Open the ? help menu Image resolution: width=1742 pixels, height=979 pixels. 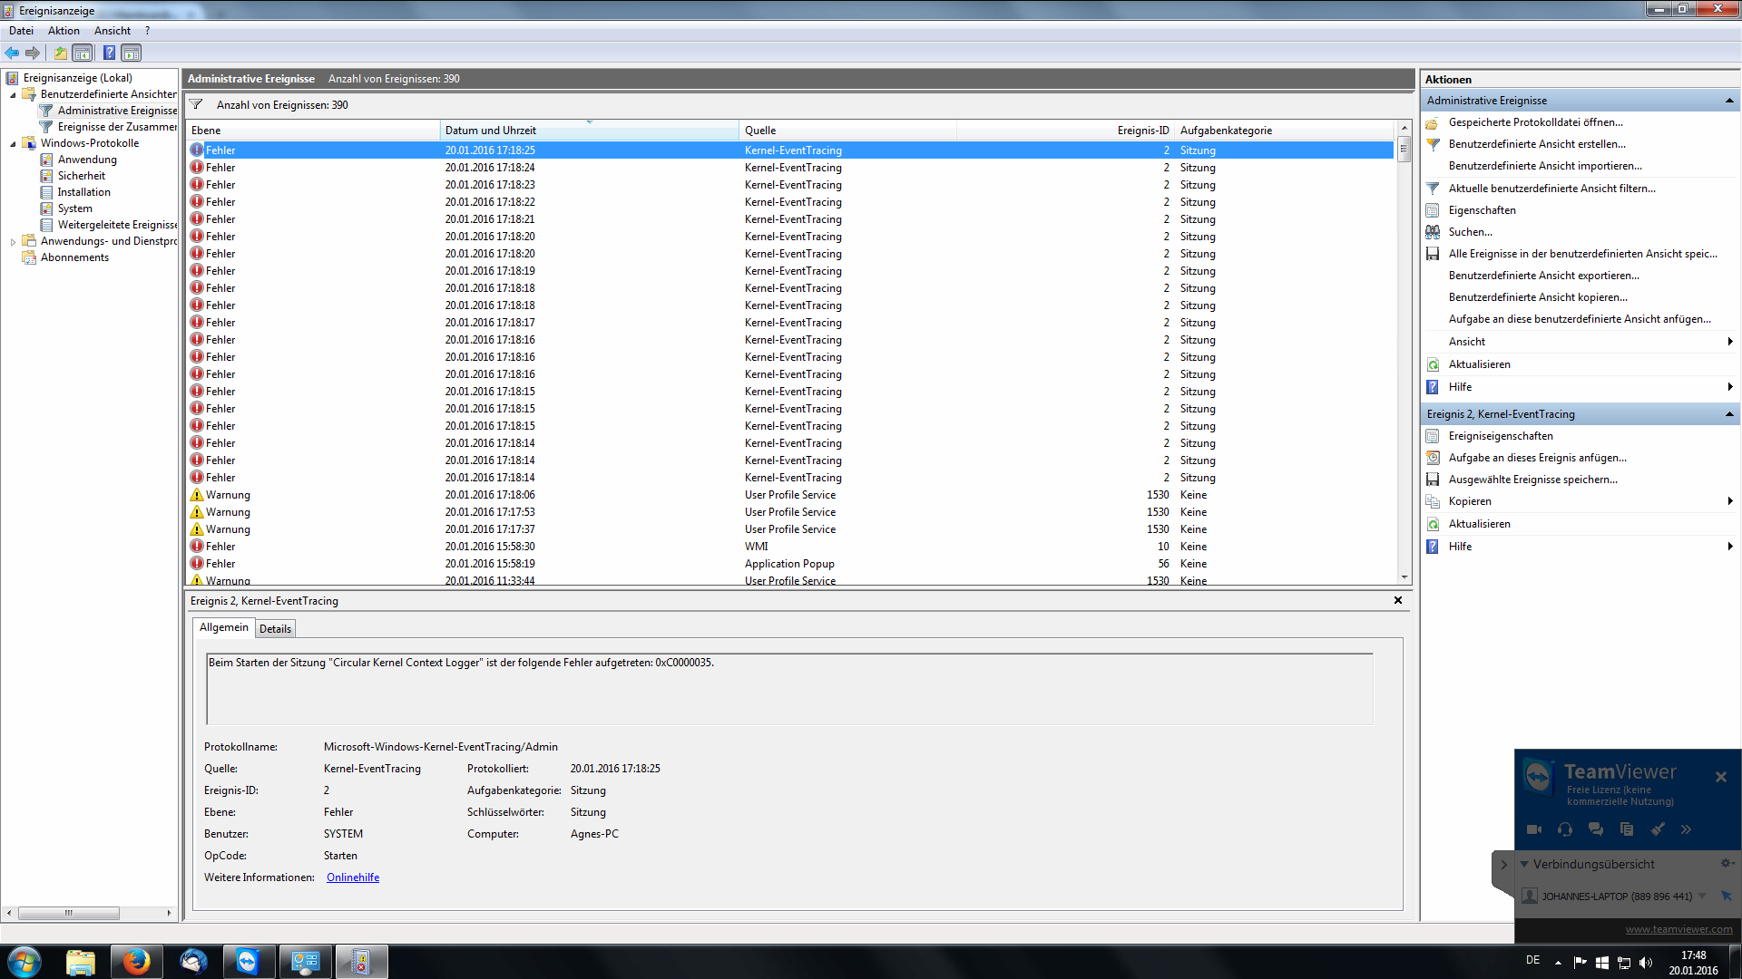coord(147,31)
